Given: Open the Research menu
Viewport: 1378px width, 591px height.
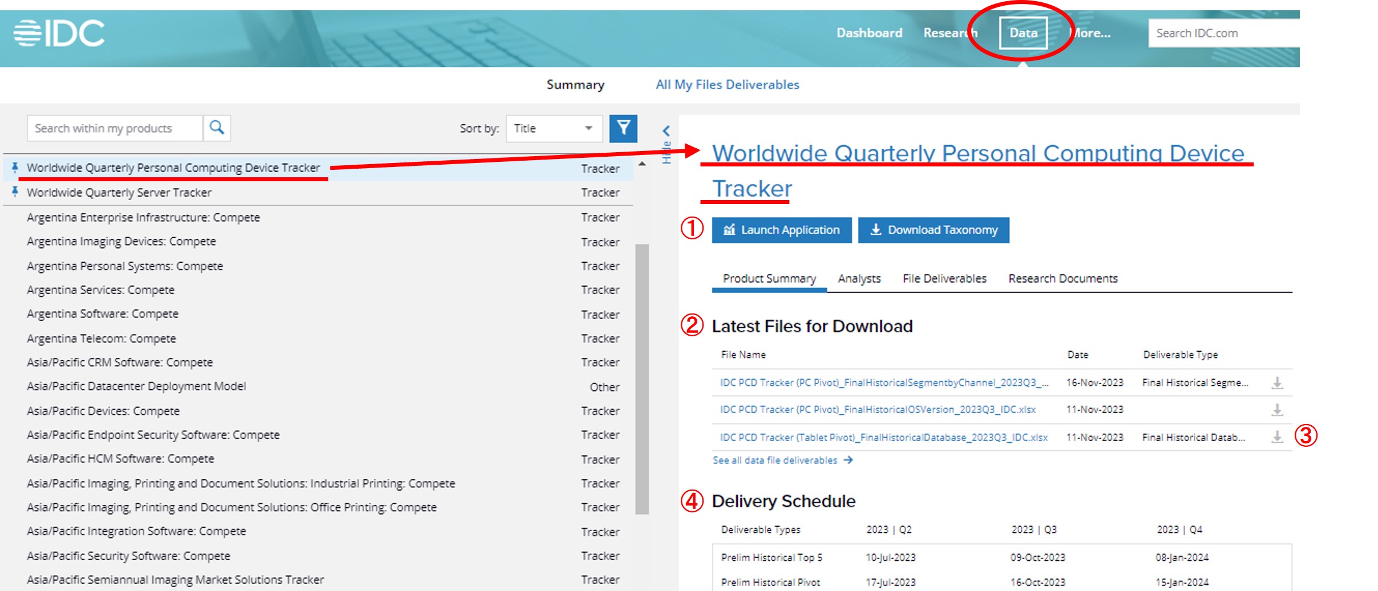Looking at the screenshot, I should click(x=950, y=33).
